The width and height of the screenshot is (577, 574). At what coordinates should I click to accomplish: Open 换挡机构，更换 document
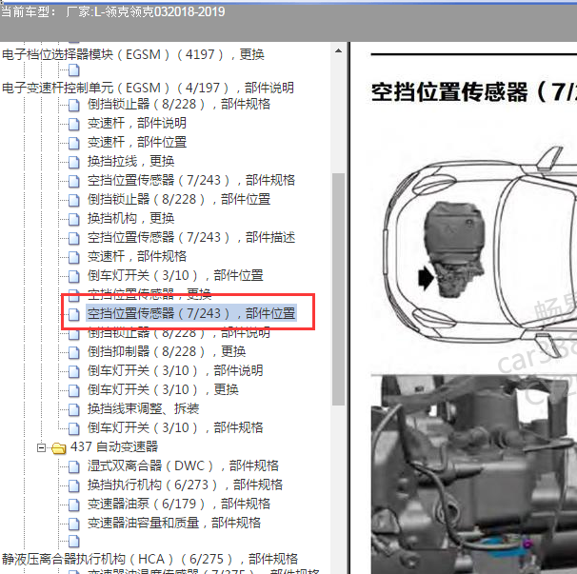(130, 219)
